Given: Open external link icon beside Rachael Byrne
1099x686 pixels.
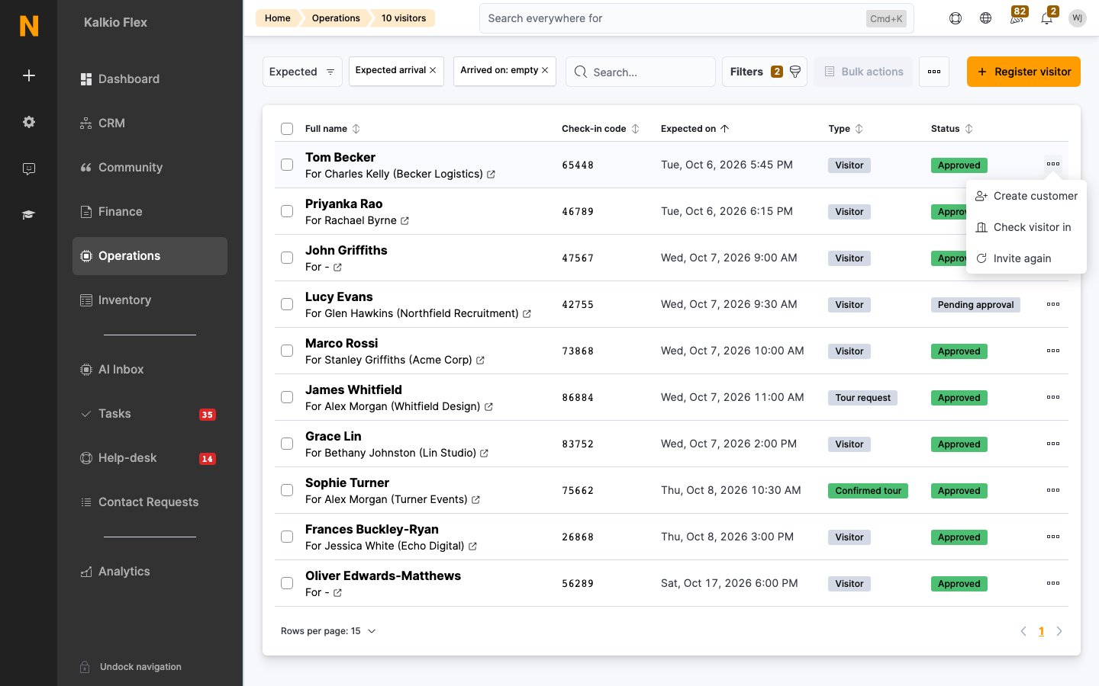Looking at the screenshot, I should tap(404, 221).
